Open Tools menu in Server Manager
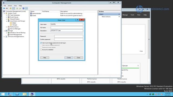173x97 pixels. coord(132,15)
